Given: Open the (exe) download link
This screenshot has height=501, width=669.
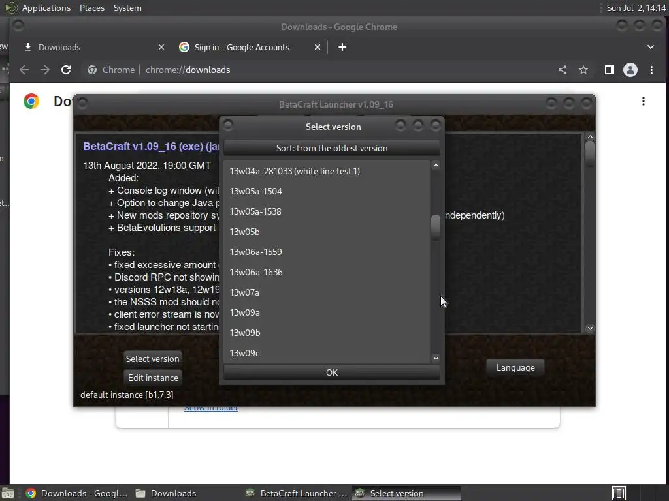Looking at the screenshot, I should [191, 146].
